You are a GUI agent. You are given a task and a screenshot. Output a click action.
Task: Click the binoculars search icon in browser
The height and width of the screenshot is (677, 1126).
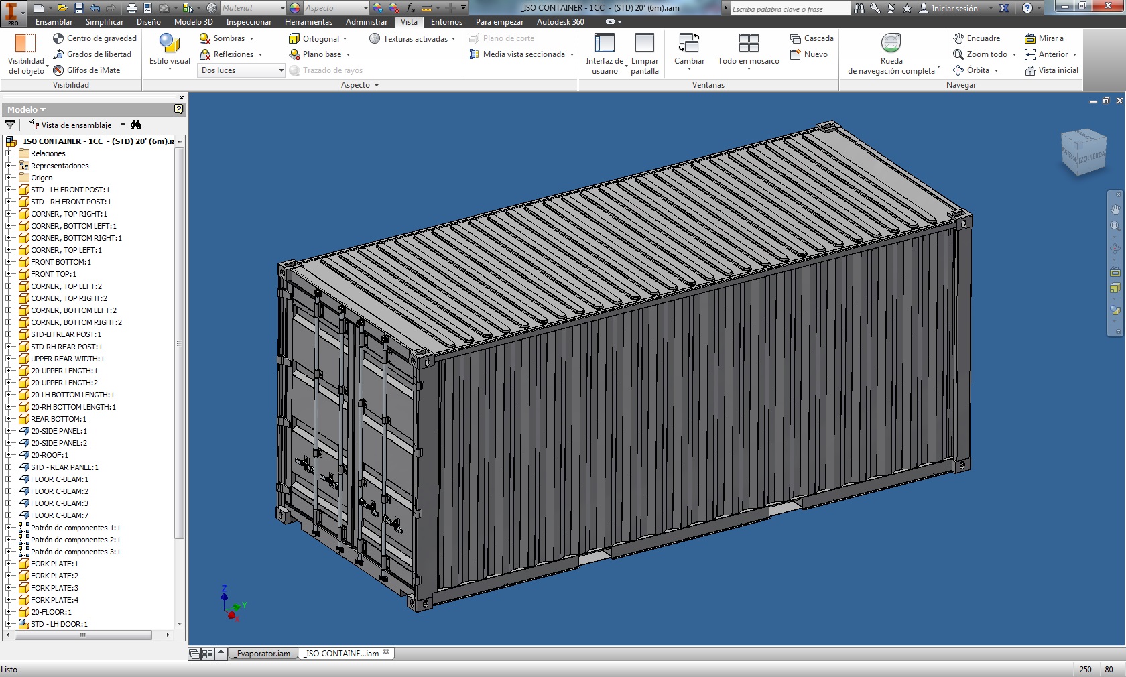136,125
